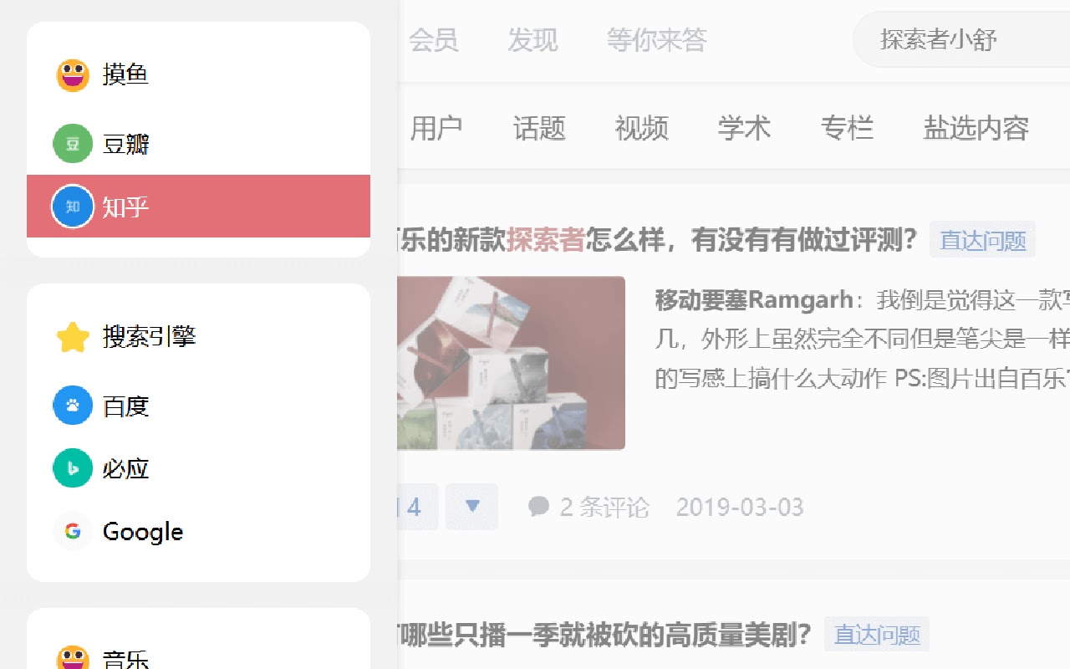Click the 音乐 smiley emoji icon
The image size is (1070, 669).
point(73,658)
